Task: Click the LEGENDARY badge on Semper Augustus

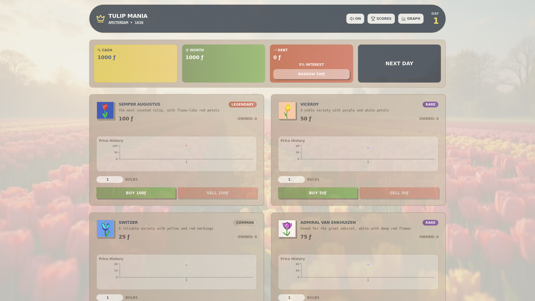Action: pyautogui.click(x=242, y=105)
